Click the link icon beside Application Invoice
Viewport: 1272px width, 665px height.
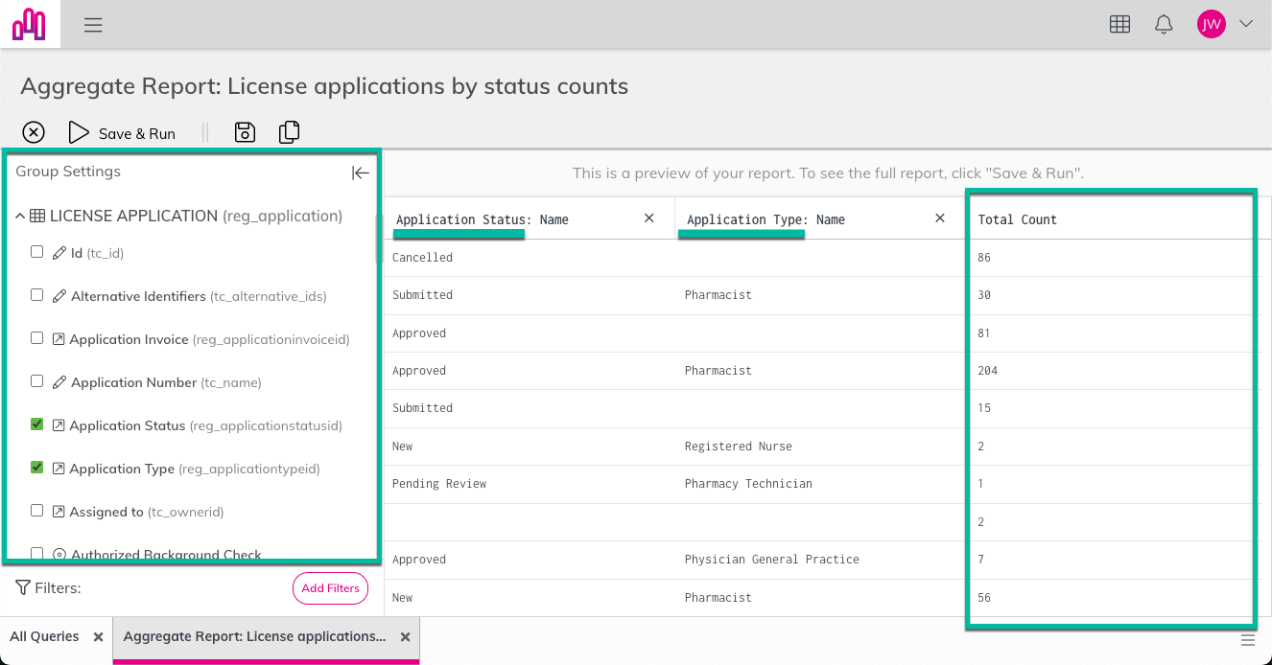click(x=59, y=339)
